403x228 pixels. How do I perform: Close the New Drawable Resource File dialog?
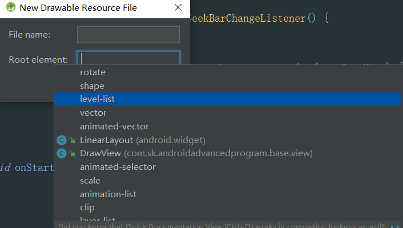(178, 9)
